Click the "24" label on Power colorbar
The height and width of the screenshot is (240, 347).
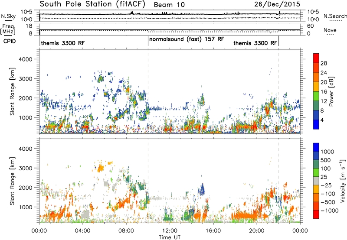(324, 73)
